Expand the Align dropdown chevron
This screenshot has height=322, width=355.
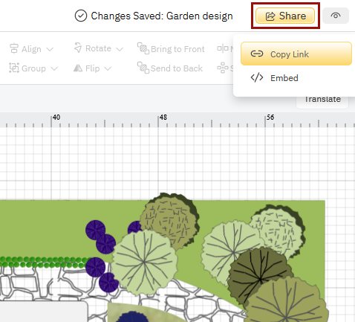point(50,49)
